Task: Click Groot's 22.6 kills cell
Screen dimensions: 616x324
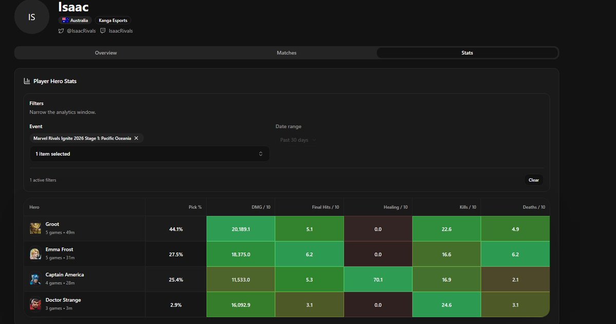Action: (x=446, y=229)
